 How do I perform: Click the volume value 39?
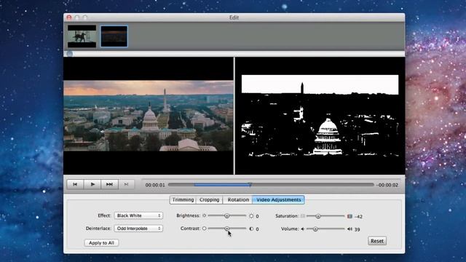[358, 229]
